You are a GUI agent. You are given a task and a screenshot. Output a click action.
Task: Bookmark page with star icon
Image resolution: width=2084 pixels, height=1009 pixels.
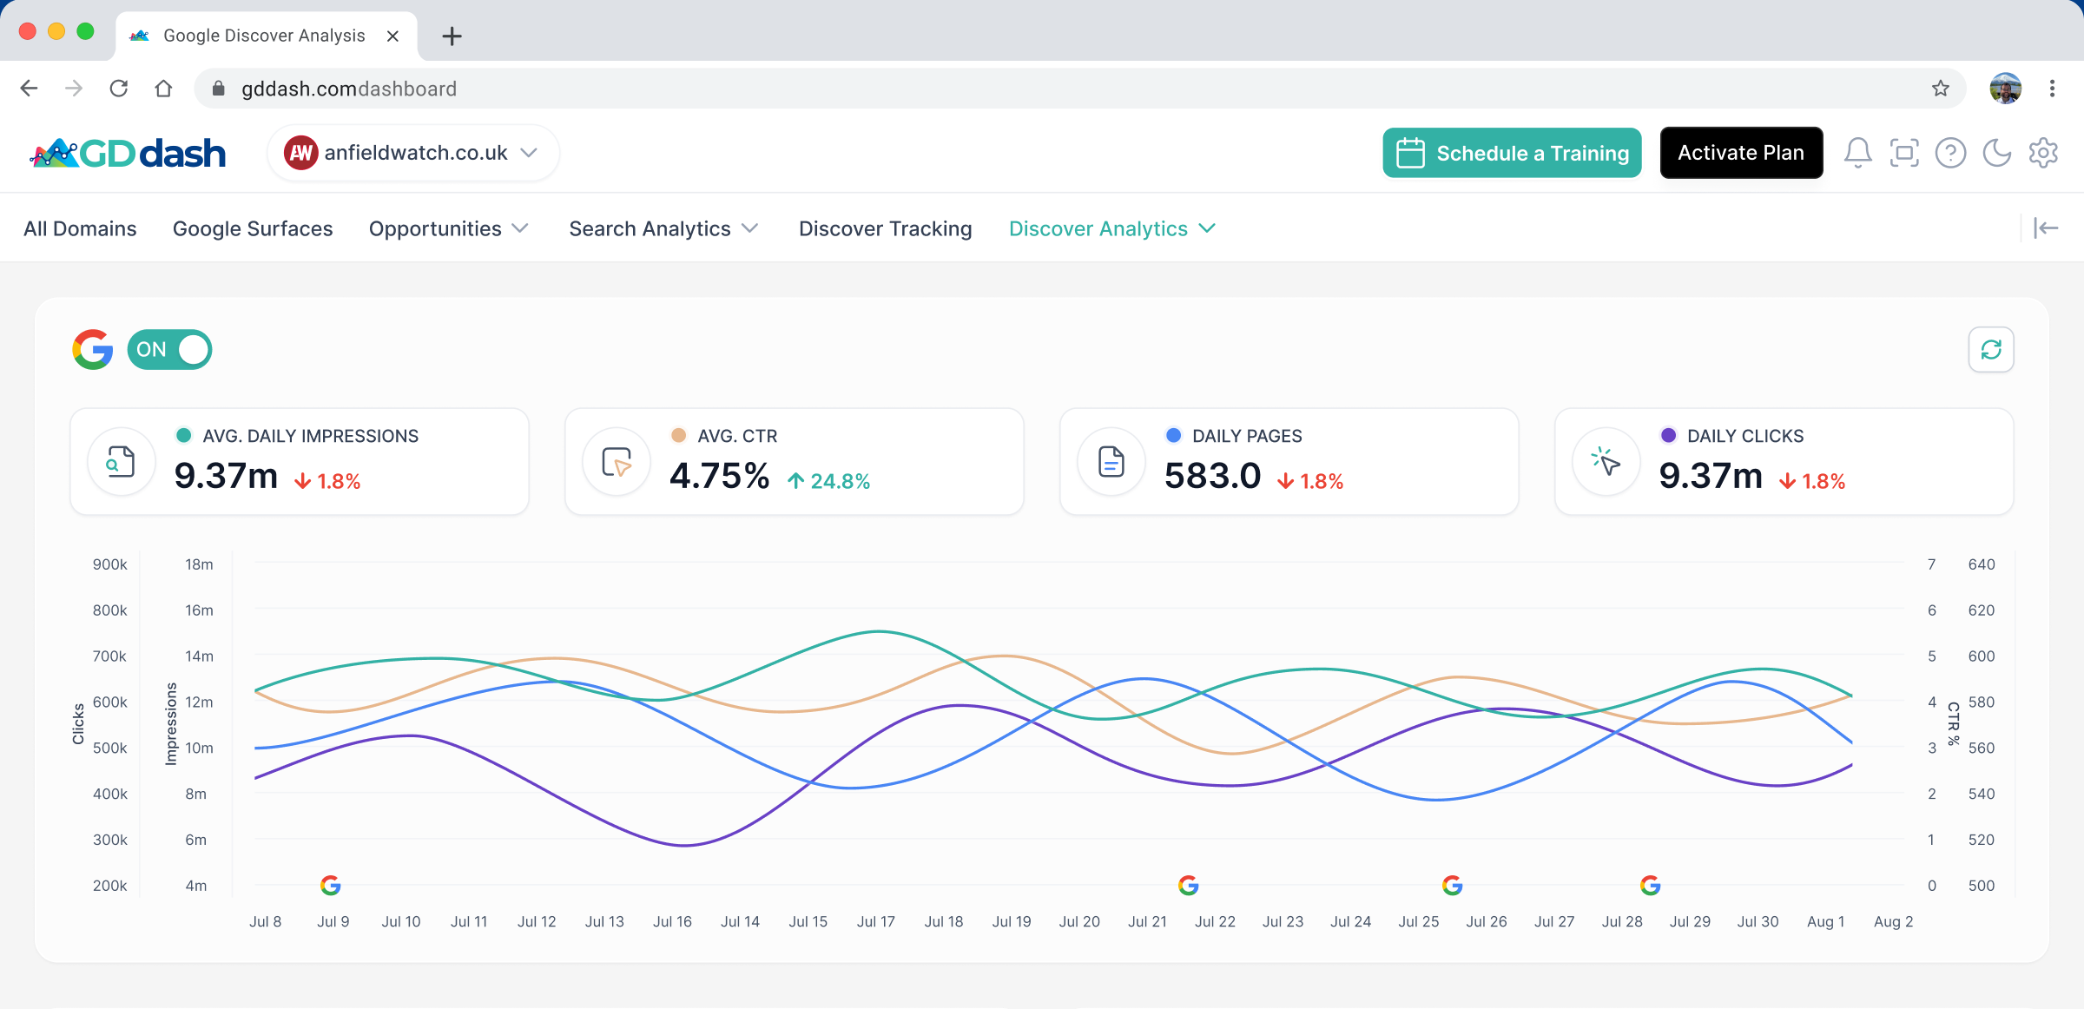pyautogui.click(x=1941, y=89)
